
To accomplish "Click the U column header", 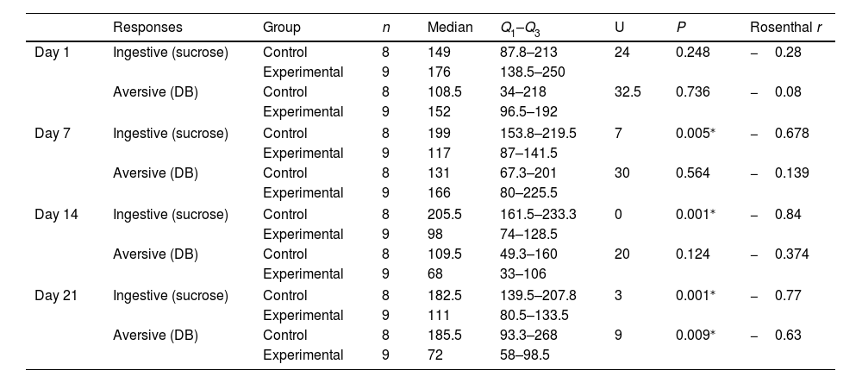I will tap(619, 28).
